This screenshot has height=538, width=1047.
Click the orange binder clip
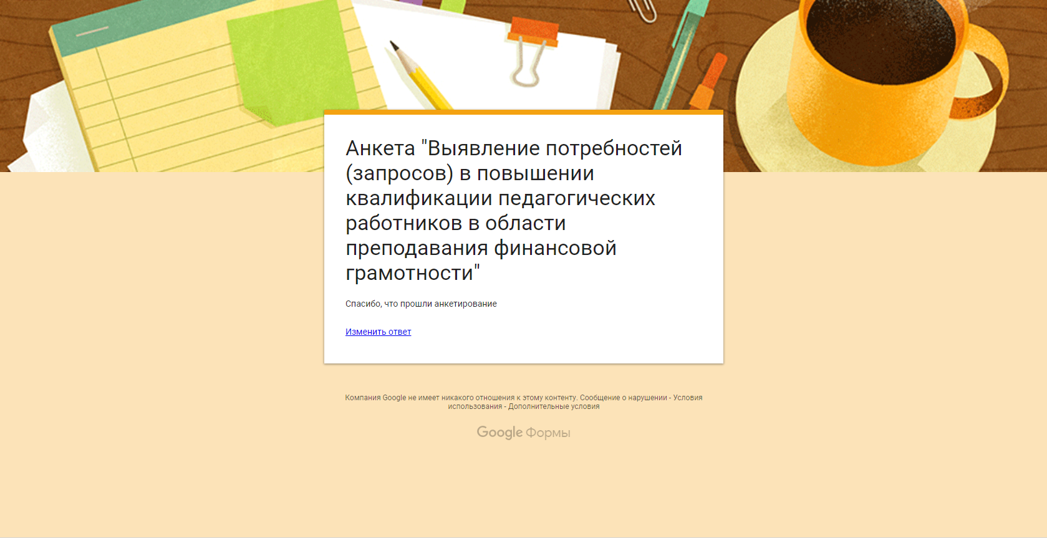point(532,47)
